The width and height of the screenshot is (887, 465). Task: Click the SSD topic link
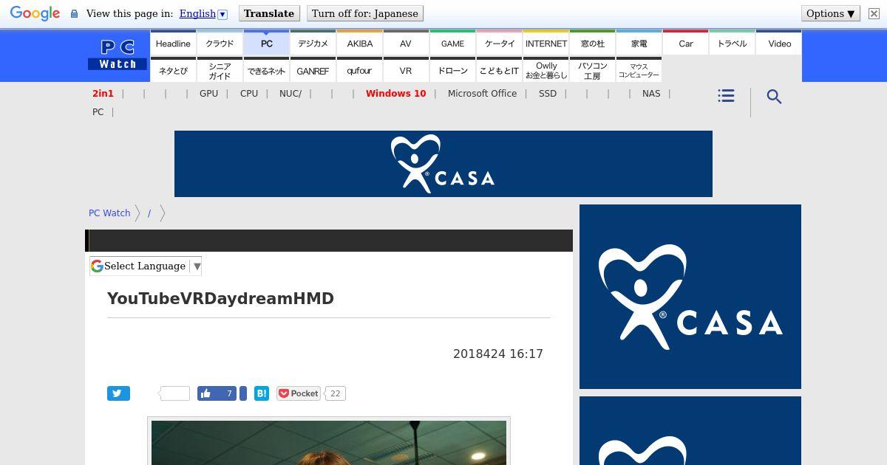[x=548, y=94]
